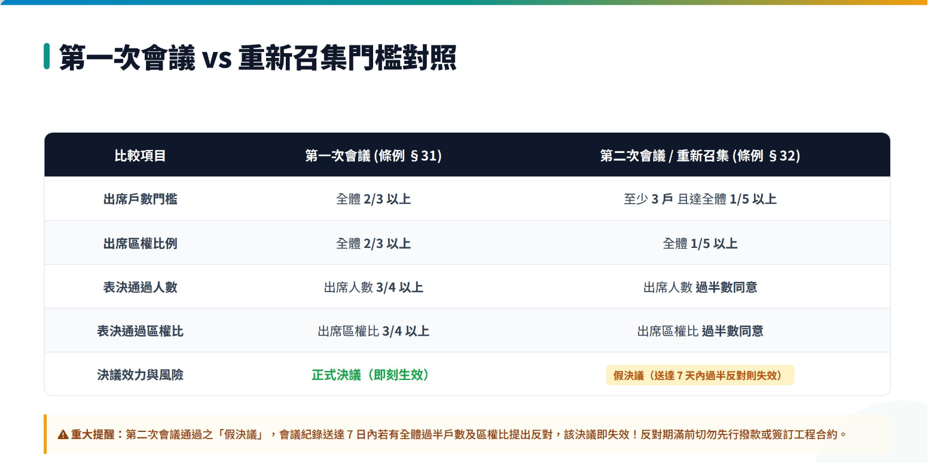Click 全體 2/3 以上 in the 出席戶數門檻 row

373,200
